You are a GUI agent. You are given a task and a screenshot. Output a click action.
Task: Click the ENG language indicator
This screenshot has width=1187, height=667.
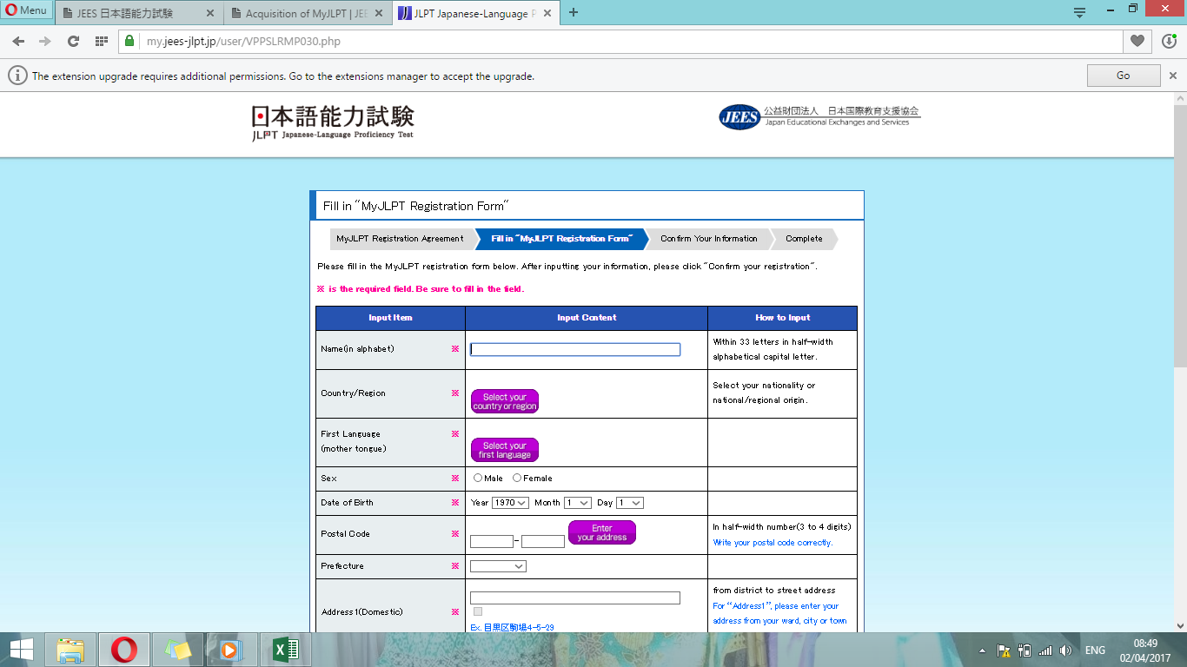pyautogui.click(x=1095, y=650)
